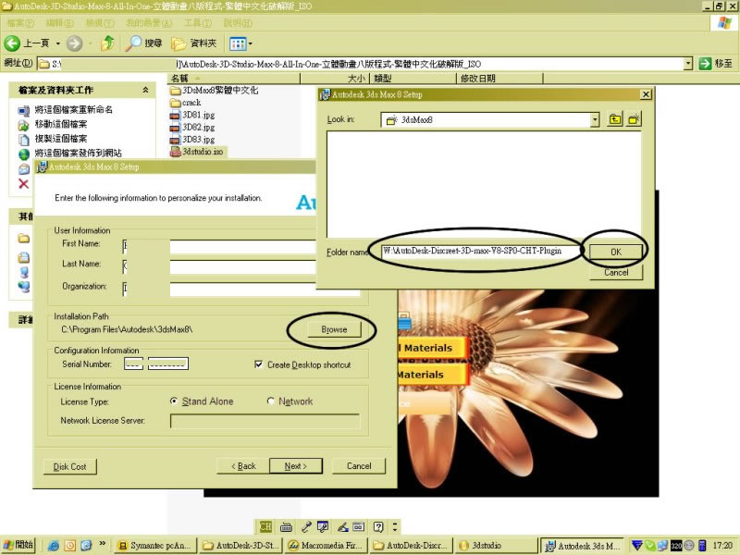Click the Disk Cost button
The image size is (740, 555).
(x=70, y=466)
